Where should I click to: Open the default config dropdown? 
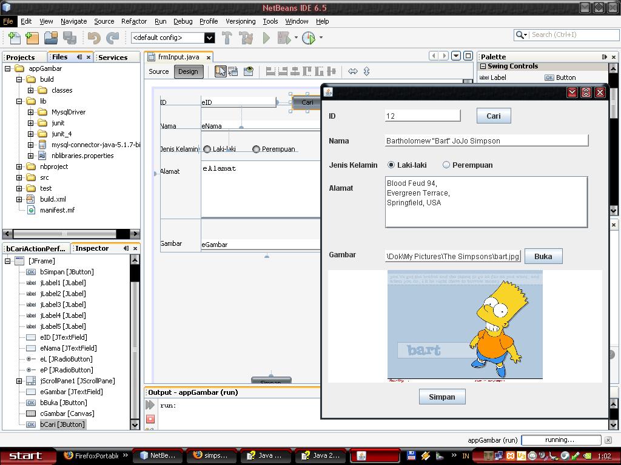[209, 38]
